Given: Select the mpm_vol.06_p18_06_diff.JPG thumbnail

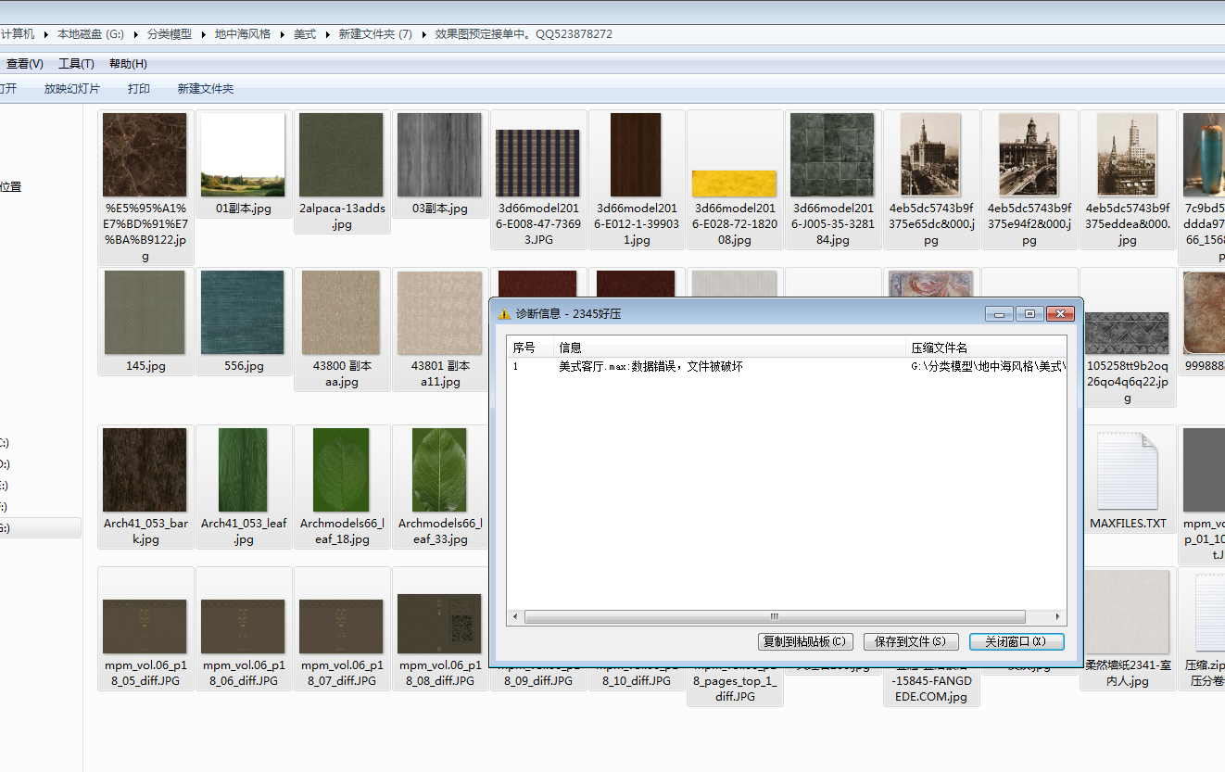Looking at the screenshot, I should point(243,626).
